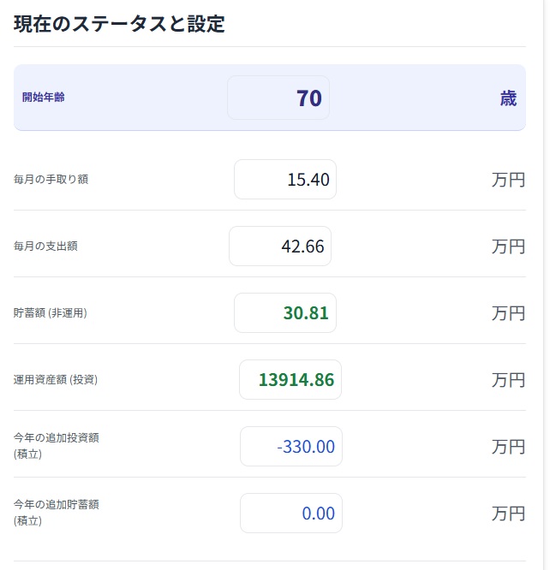Click the 今年の追加投資額 (積立) label
Viewport: 550px width, 570px height.
57,446
